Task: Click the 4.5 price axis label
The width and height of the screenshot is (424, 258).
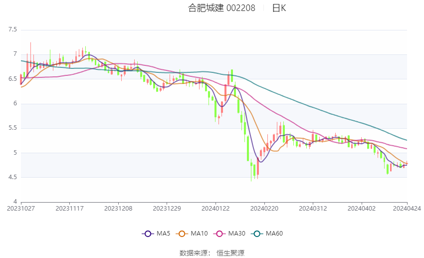Action: [12, 177]
